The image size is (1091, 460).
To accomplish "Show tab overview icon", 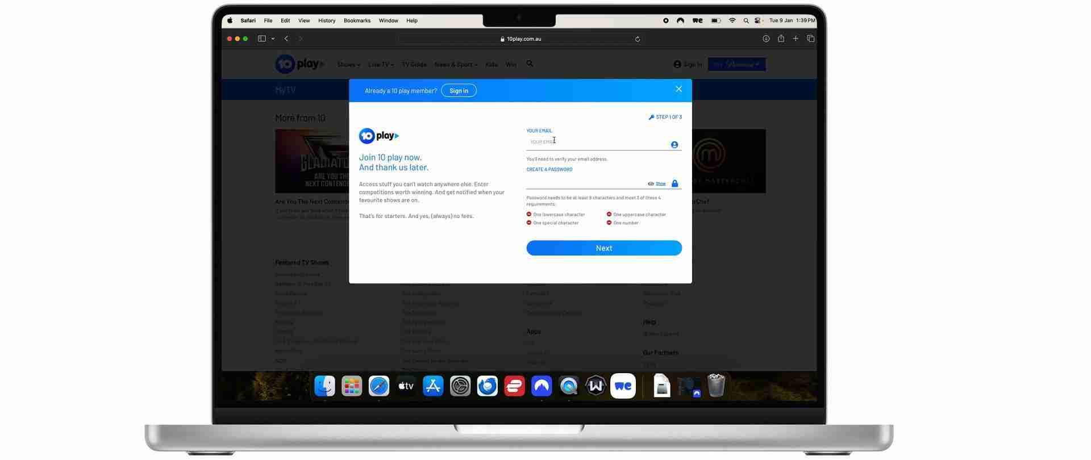I will click(x=811, y=39).
